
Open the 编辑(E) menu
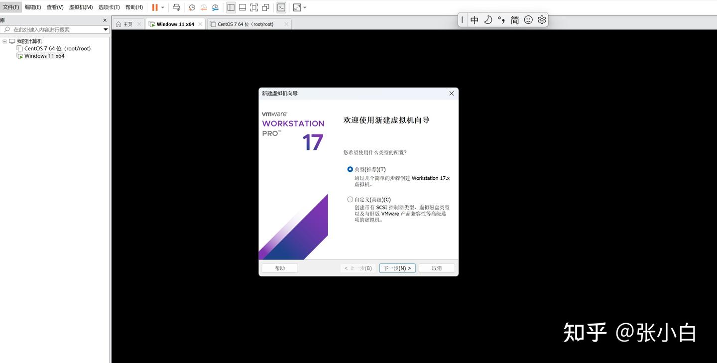33,7
